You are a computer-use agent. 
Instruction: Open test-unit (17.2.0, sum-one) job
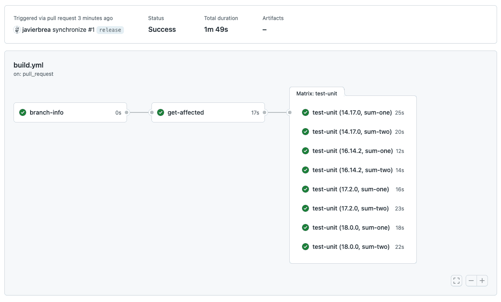click(x=350, y=189)
